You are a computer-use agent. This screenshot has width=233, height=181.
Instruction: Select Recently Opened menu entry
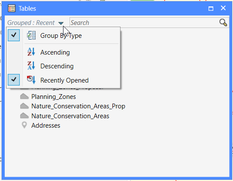[x=64, y=80]
